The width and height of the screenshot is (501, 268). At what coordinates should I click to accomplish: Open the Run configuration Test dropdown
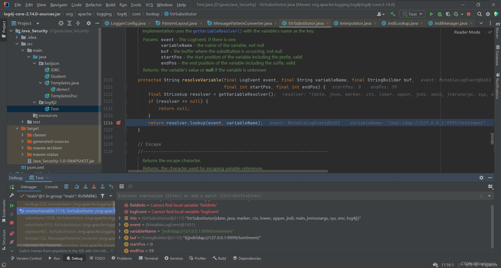(412, 14)
